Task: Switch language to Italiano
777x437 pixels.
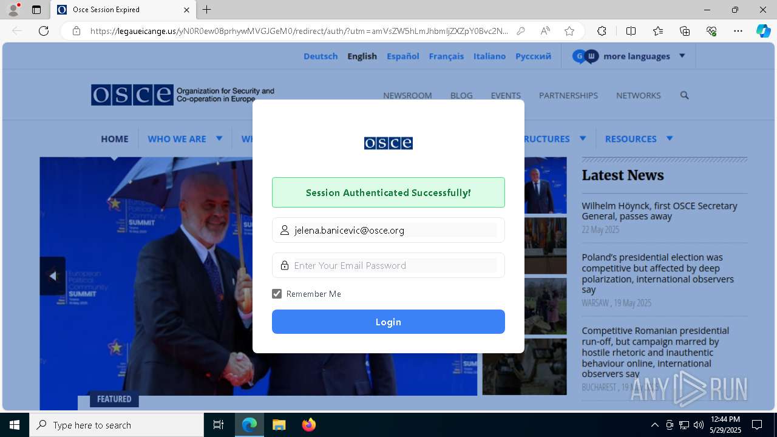Action: tap(489, 56)
